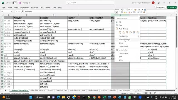The image size is (178, 100).
Task: Open the Data ribbon tab
Action: coord(41,7)
